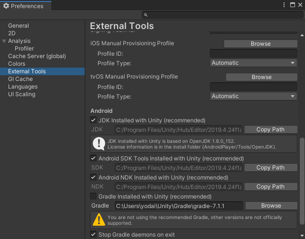Screen dimensions: 305x239
Task: Click the JDK info exclamation icon
Action: (x=98, y=143)
